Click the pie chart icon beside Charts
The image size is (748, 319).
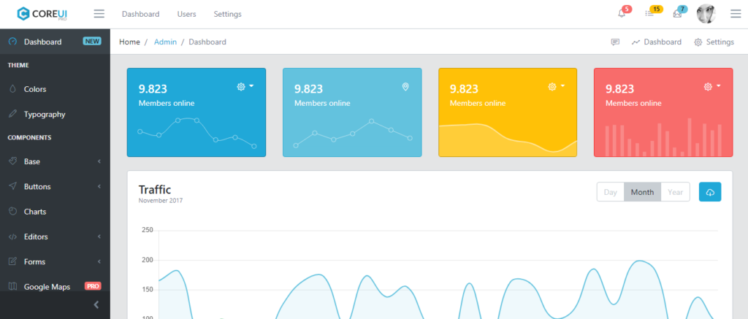pos(13,211)
